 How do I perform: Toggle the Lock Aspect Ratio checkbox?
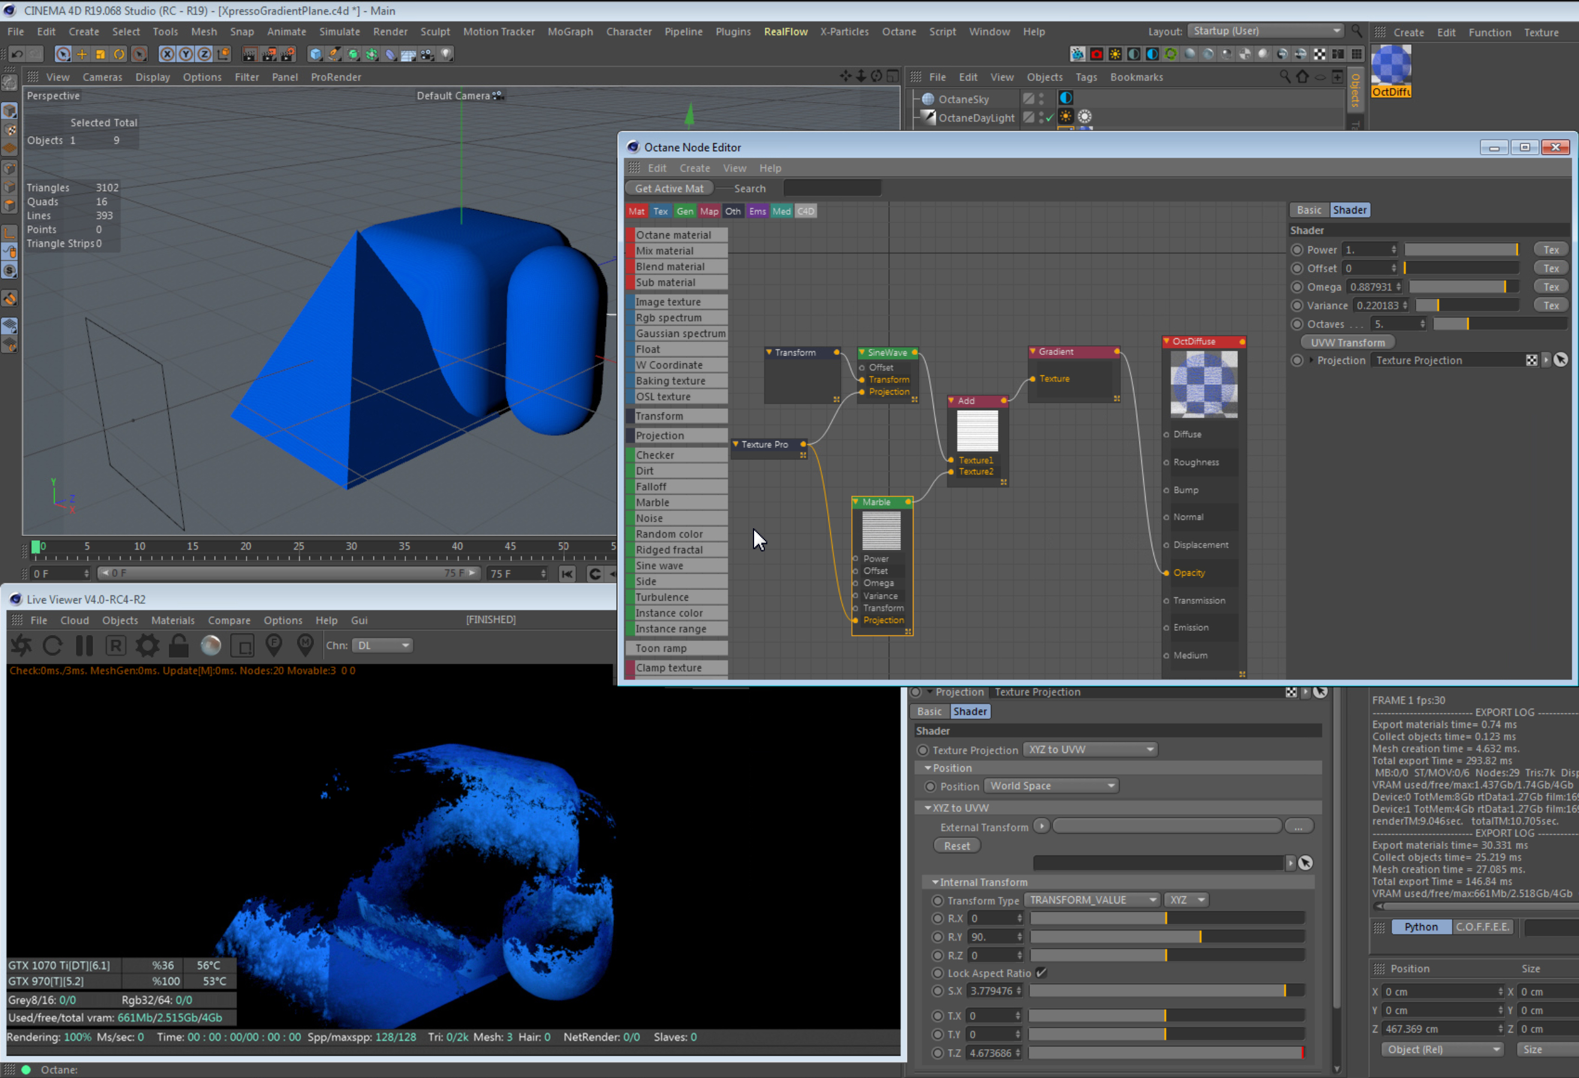1041,972
